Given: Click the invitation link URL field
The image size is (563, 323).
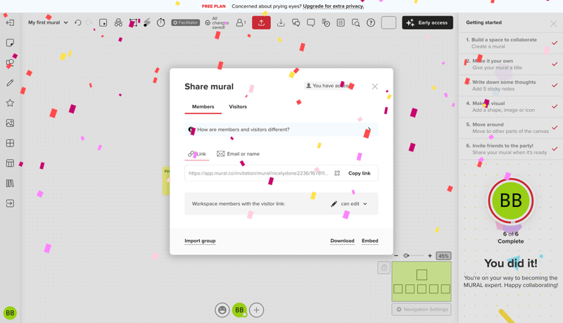Looking at the screenshot, I should (x=258, y=173).
